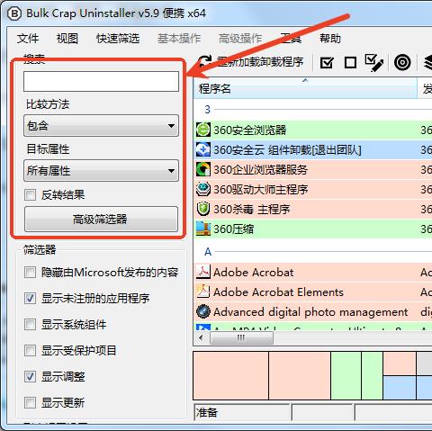Toggle 反转结果 checkbox
The height and width of the screenshot is (431, 432).
tap(30, 195)
